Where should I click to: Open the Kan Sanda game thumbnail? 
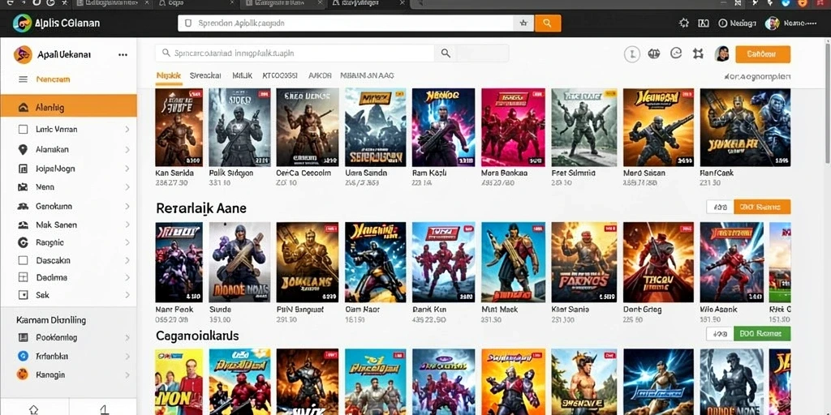point(179,127)
